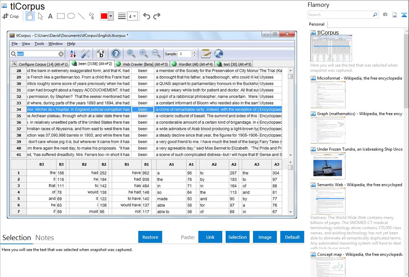Open the Personal tab
This screenshot has height=277, width=409.
coord(316,24)
